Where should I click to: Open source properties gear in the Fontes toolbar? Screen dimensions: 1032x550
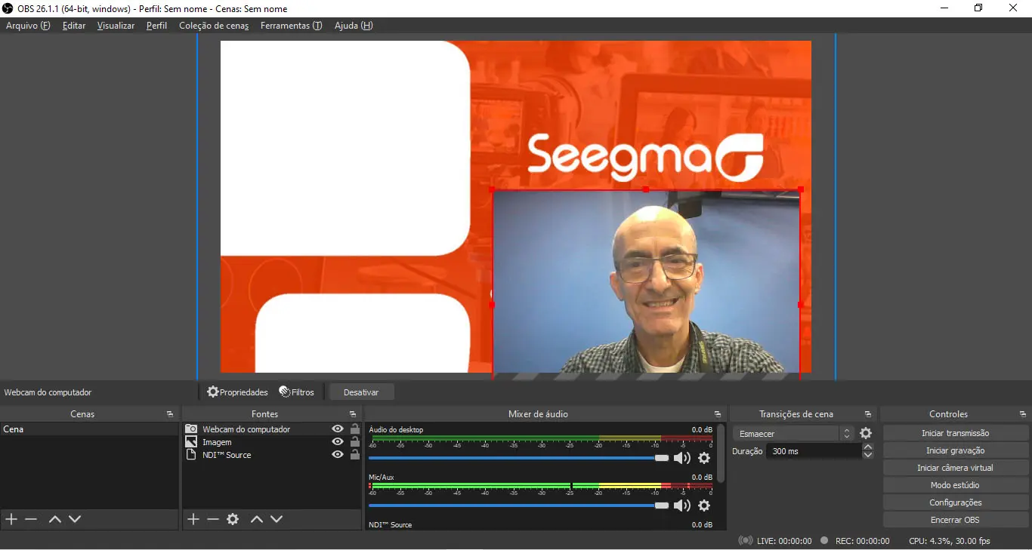coord(233,519)
